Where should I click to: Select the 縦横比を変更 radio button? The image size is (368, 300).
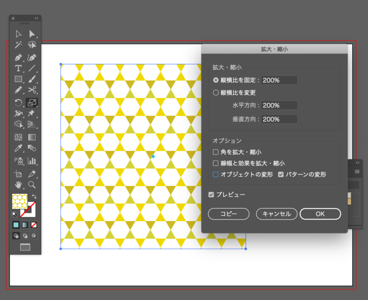coord(216,93)
